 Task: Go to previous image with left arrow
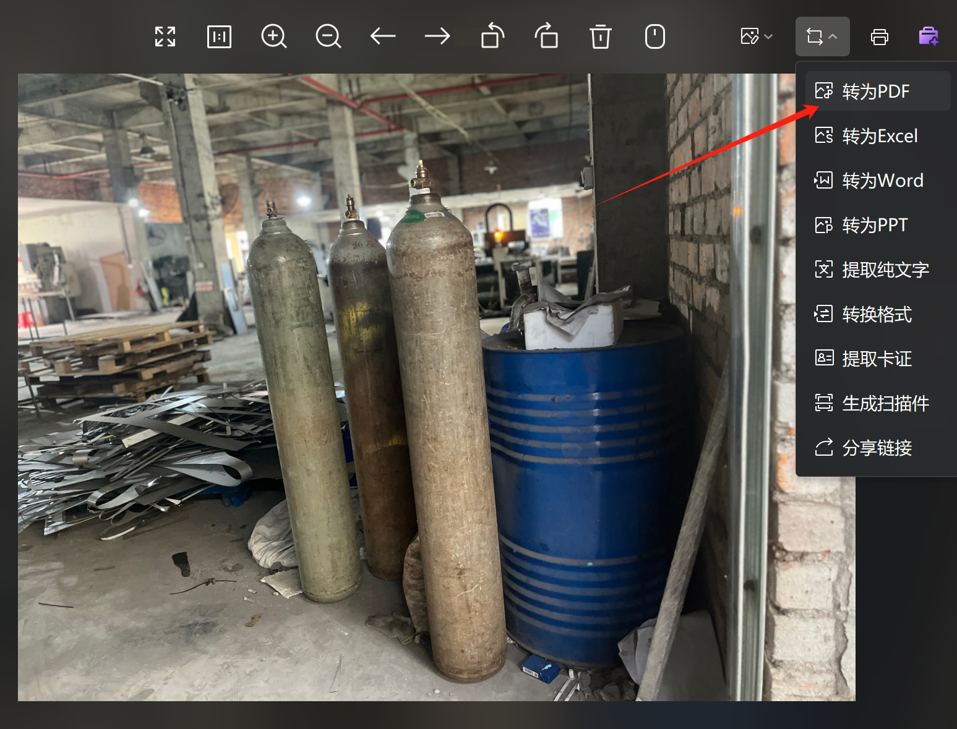(383, 36)
